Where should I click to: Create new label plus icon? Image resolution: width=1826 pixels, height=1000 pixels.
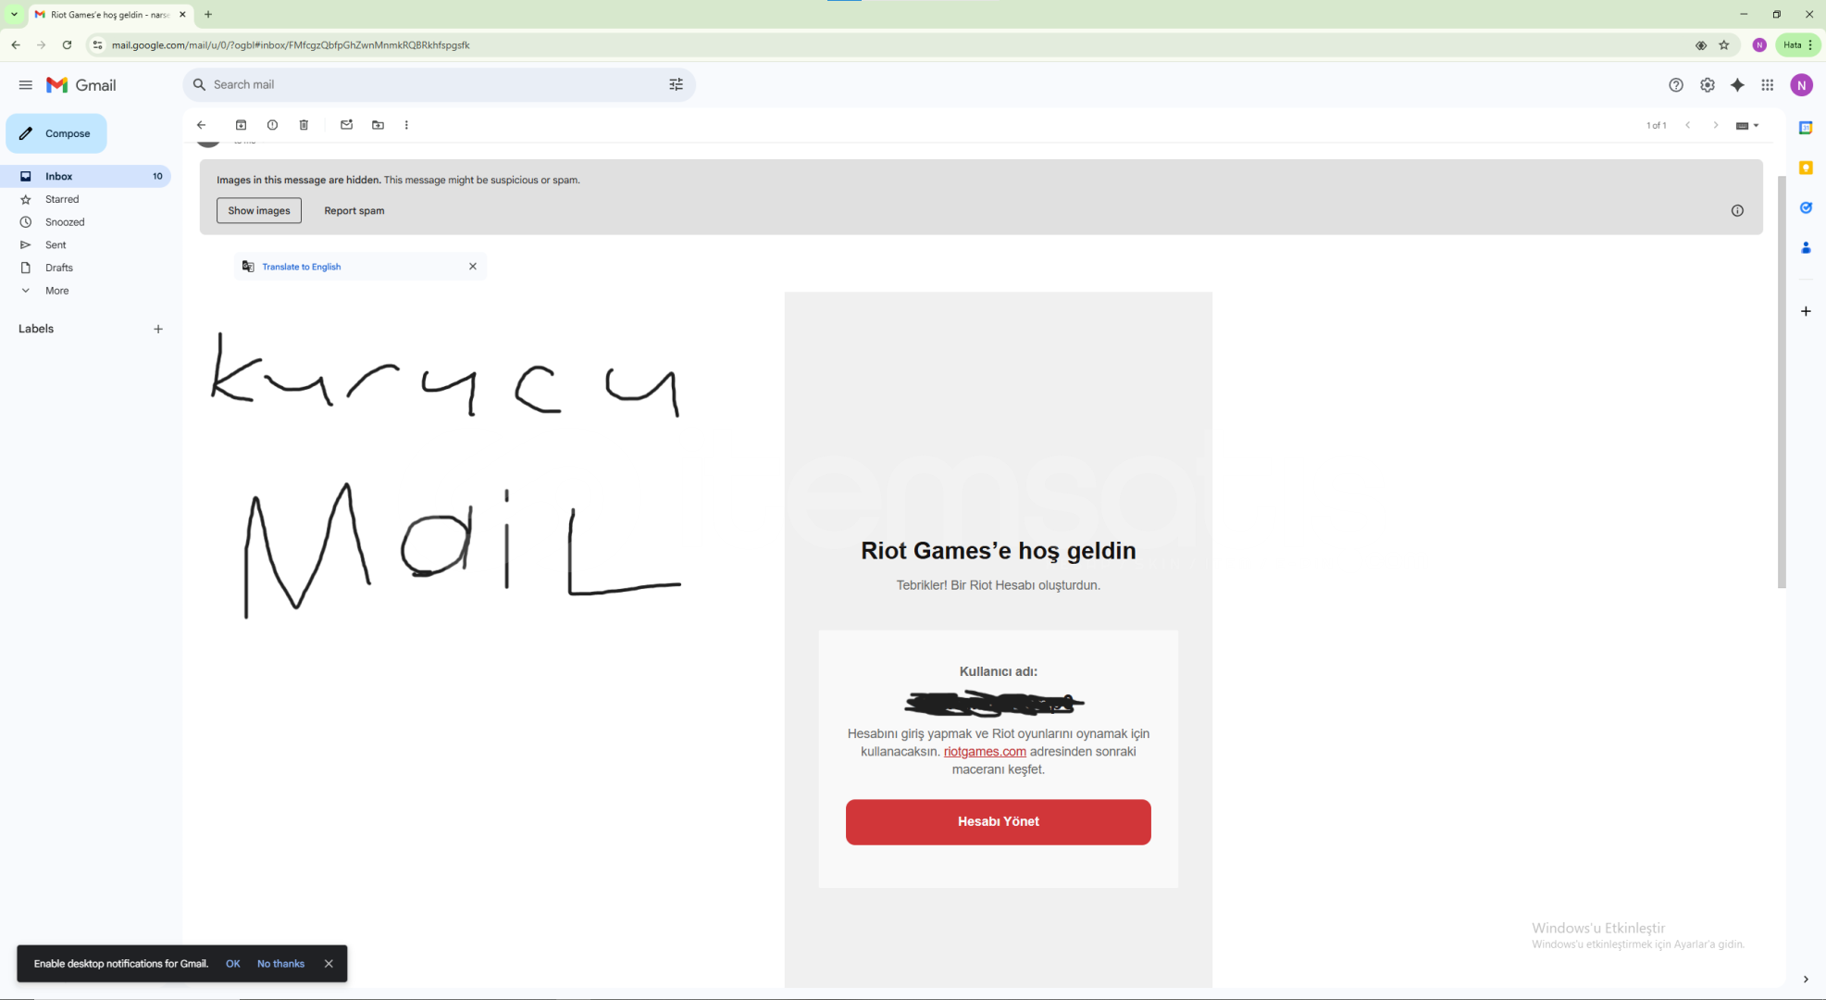[x=158, y=329]
